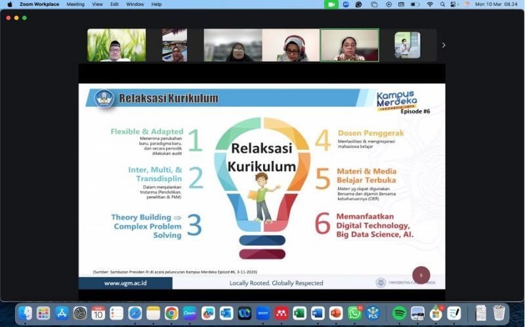The width and height of the screenshot is (525, 327).
Task: Launch WhatsApp from the dock
Action: point(354,313)
